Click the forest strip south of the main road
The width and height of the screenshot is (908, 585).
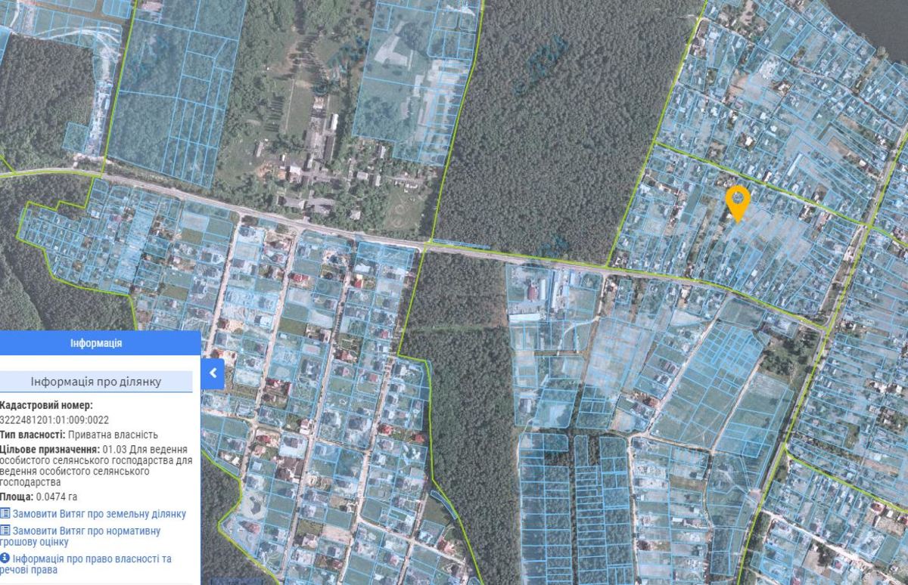pyautogui.click(x=462, y=393)
